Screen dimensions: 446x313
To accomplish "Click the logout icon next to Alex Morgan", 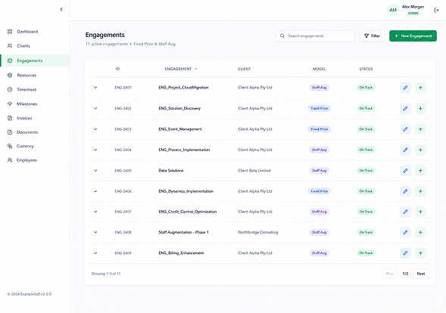I will [x=436, y=11].
